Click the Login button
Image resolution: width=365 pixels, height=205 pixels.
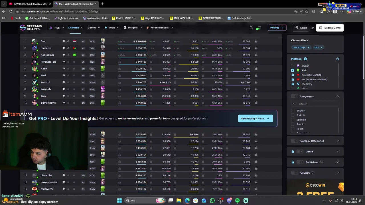click(301, 28)
